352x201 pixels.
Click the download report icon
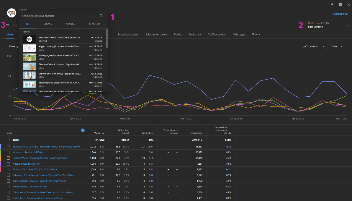pos(332,5)
